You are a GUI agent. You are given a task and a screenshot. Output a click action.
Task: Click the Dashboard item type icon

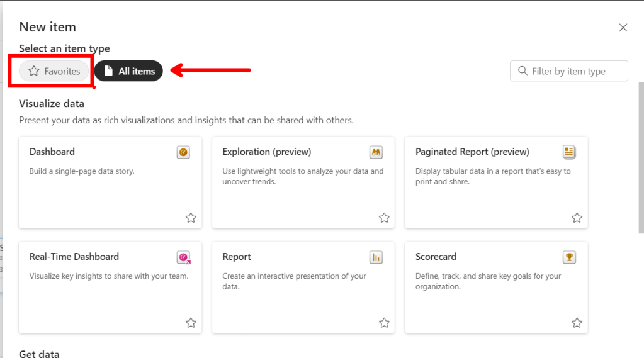coord(183,152)
